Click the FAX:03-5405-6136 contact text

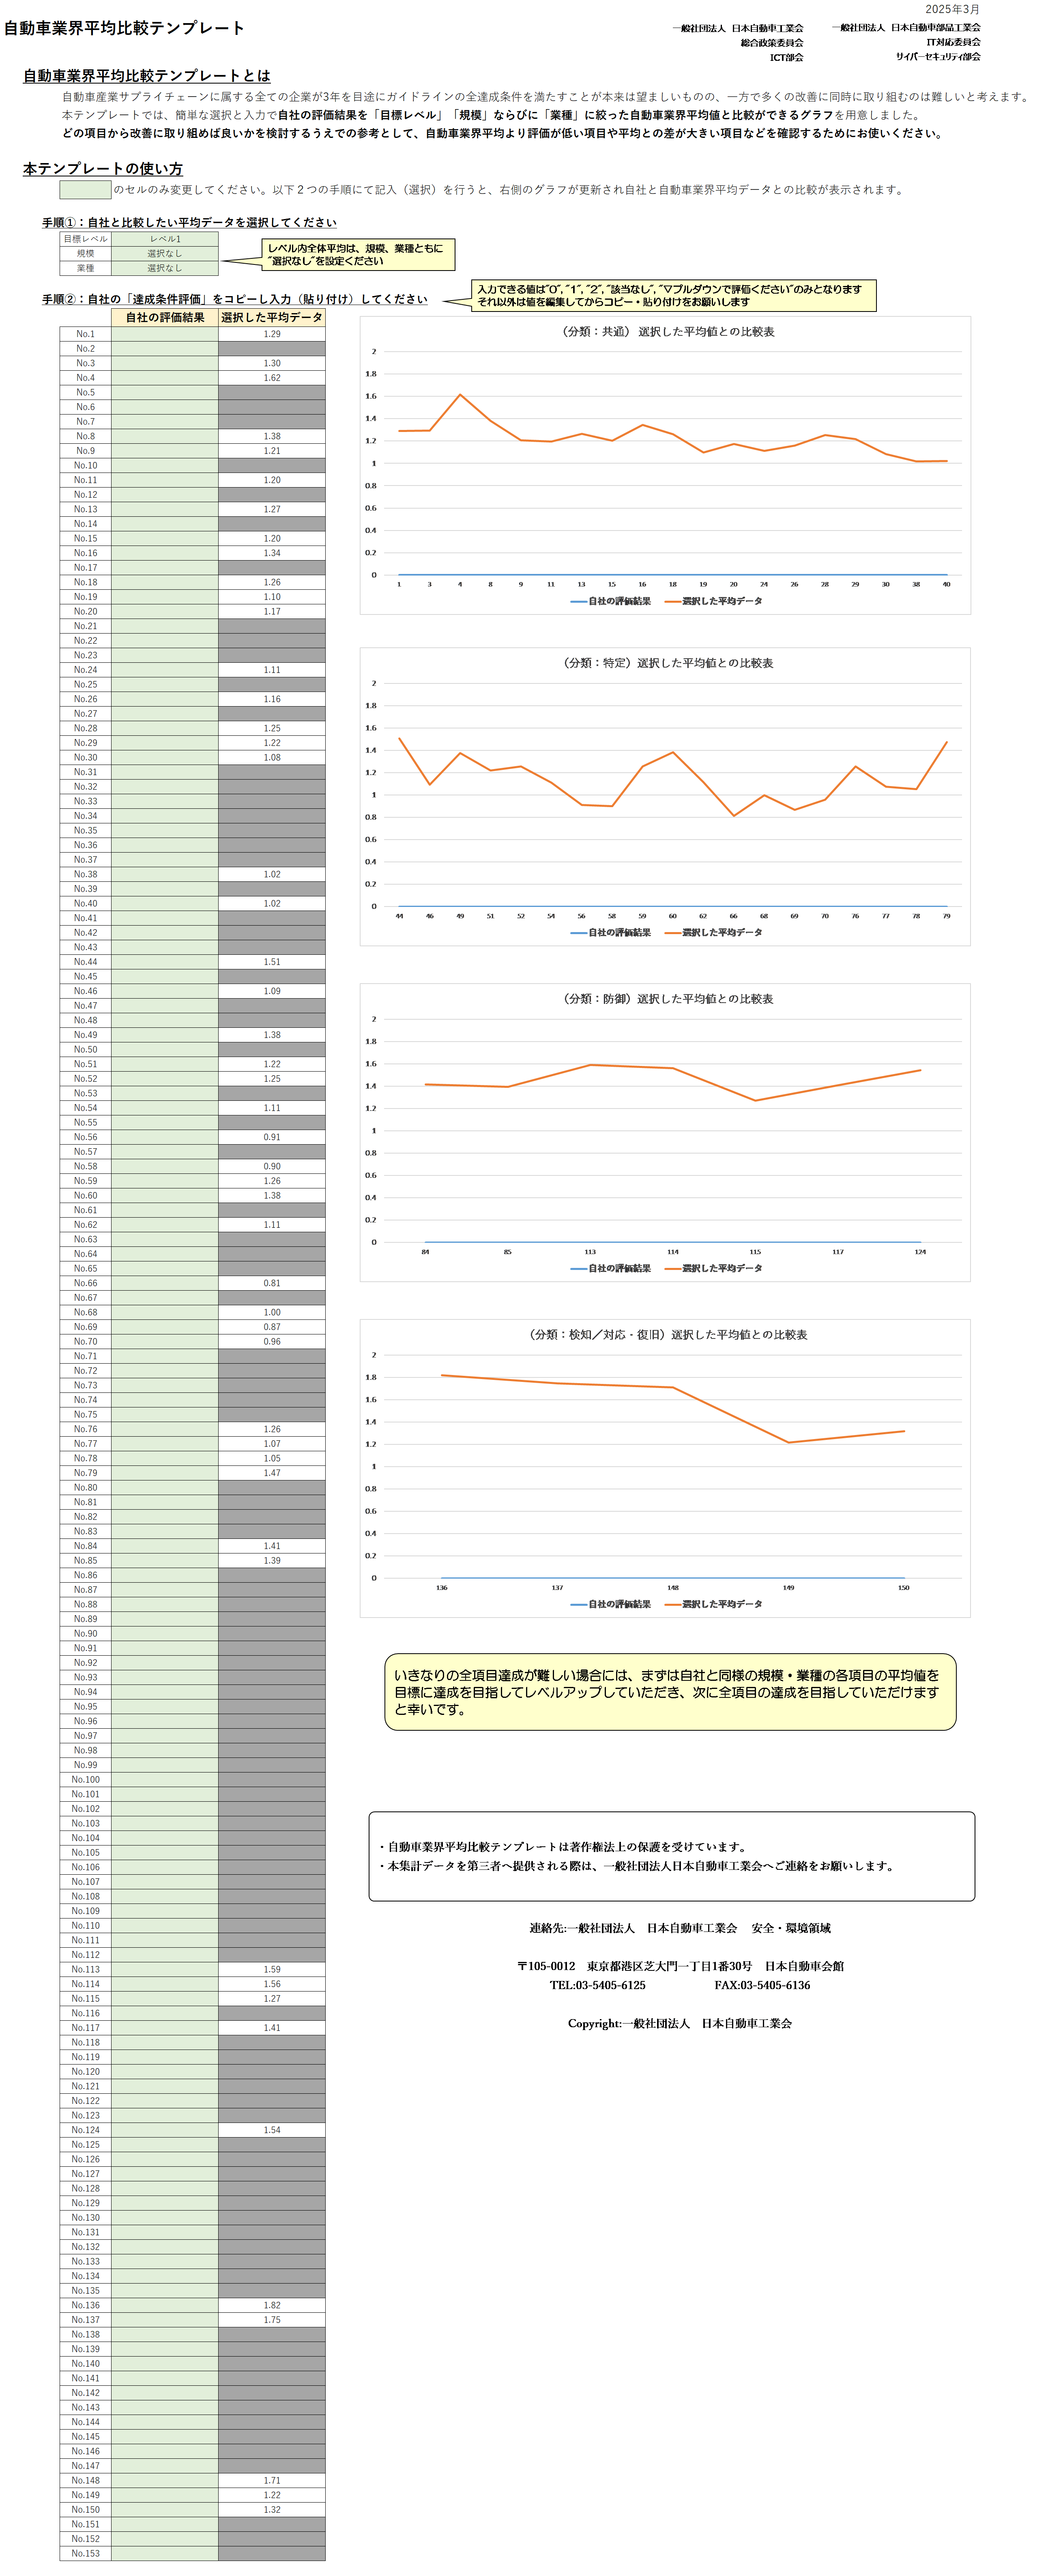762,1985
